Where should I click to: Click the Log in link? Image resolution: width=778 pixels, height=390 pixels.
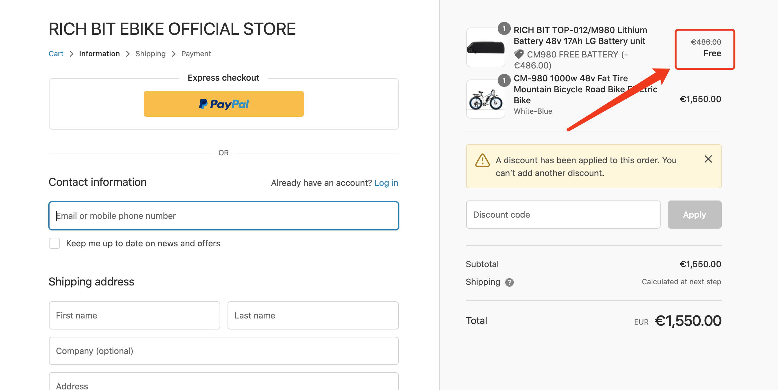[x=387, y=183]
